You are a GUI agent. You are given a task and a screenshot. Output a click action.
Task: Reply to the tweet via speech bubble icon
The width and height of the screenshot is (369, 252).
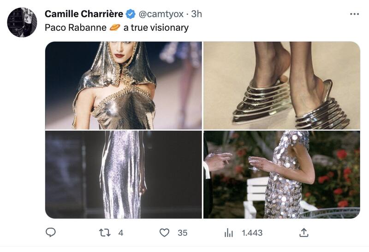[51, 233]
